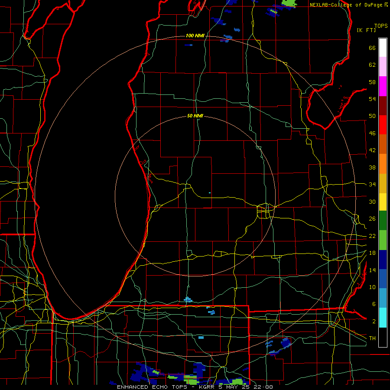Viewport: 390px width, 390px height.
Task: Click the light green legend swatch
Action: [383, 240]
